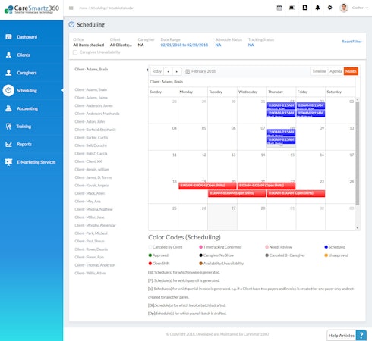
Task: Open the settings gear icon in the header
Action: 329,8
